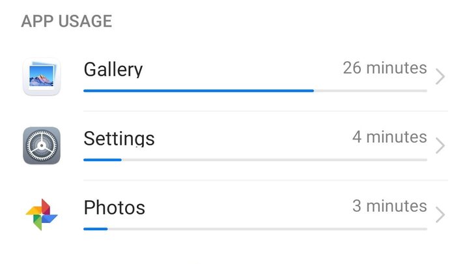
Task: Click the gray unfilled part of Settings bar
Action: [x=274, y=160]
